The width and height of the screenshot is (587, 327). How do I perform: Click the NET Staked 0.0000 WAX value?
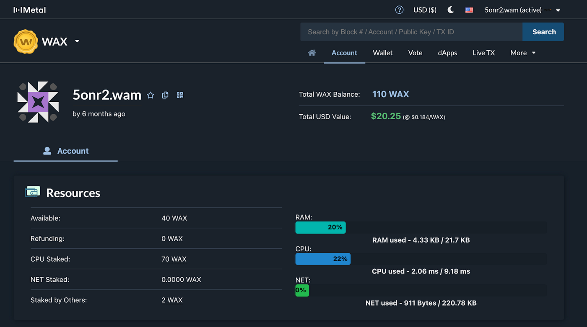(x=181, y=279)
